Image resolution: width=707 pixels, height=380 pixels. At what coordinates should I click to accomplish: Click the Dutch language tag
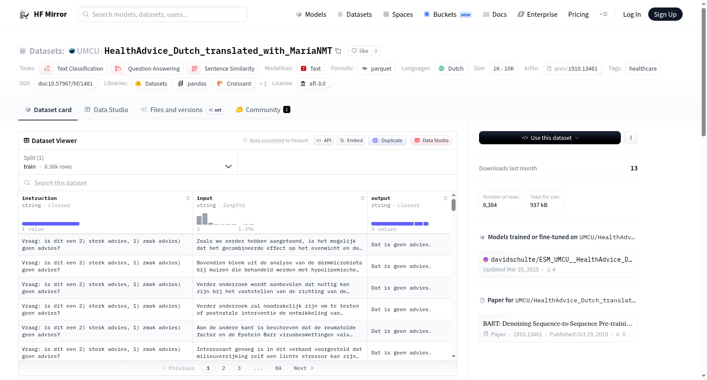[451, 68]
